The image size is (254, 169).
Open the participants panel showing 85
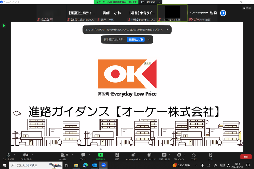63,156
